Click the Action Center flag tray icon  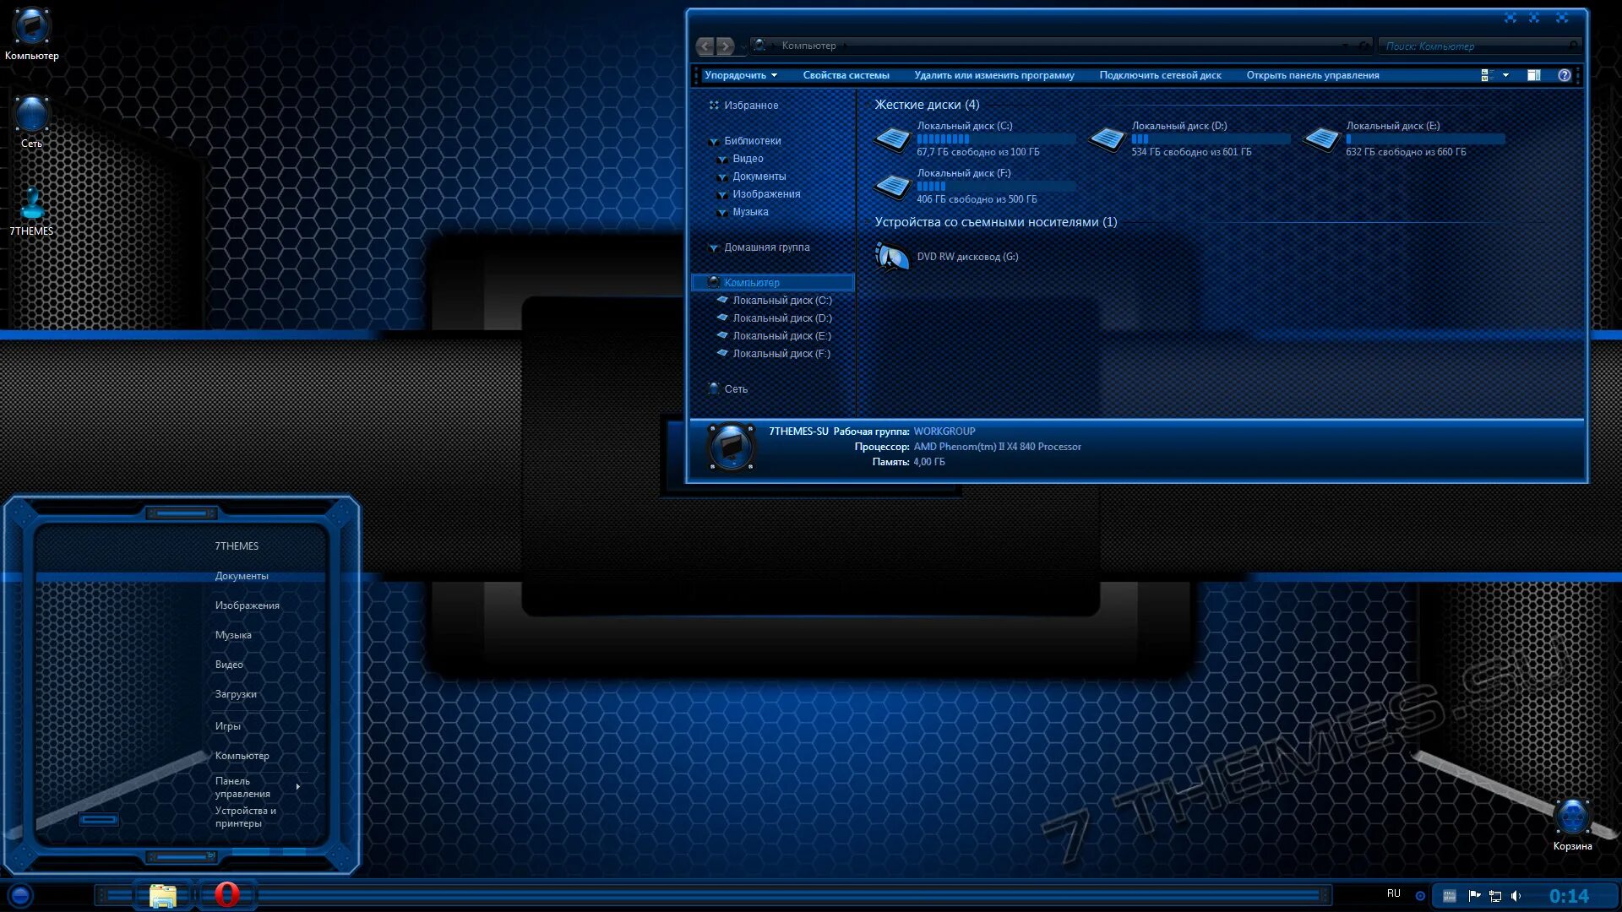tap(1474, 896)
